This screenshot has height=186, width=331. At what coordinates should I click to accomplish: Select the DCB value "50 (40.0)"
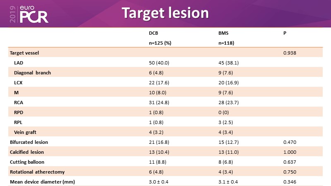(x=160, y=62)
